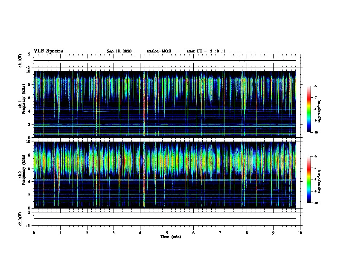
Task: Click the date text "Sep. 18, 2020"
Action: click(119, 51)
